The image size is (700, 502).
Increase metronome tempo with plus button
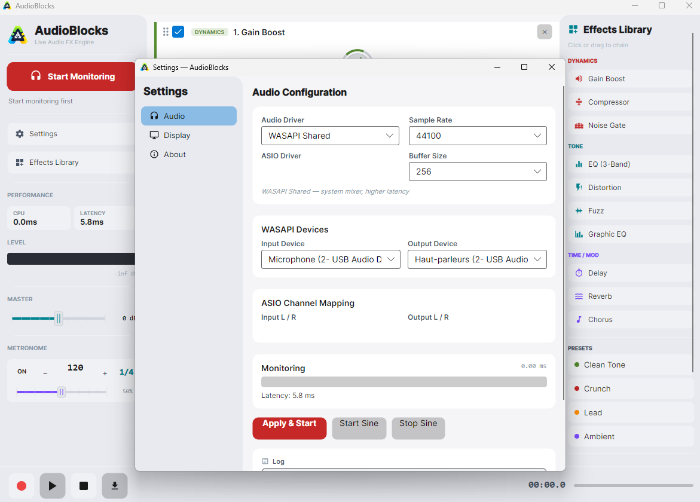[x=105, y=373]
